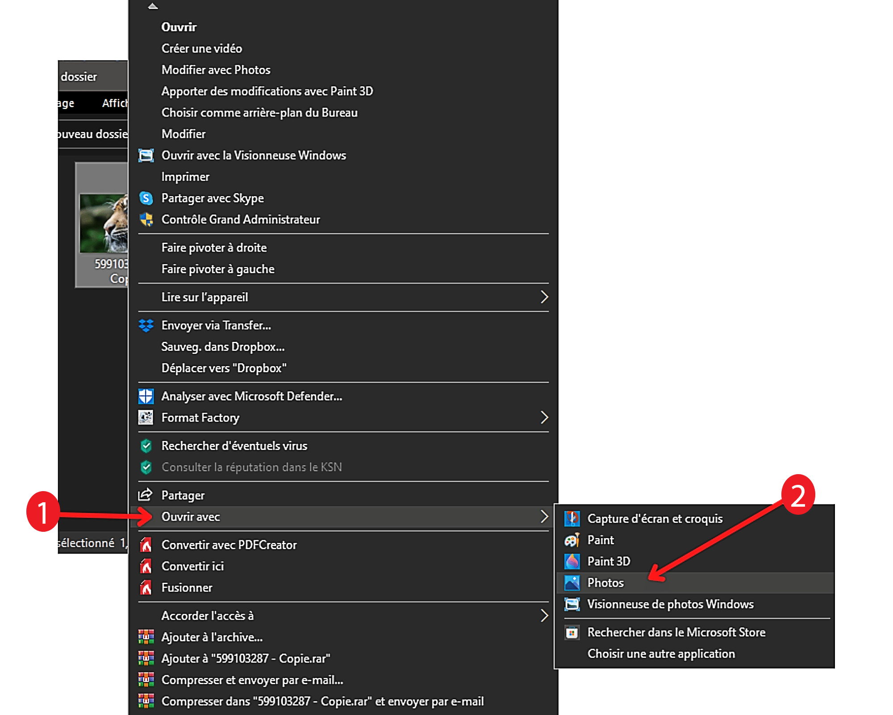Screen dimensions: 893x715
Task: Click the Paint 3D app icon
Action: pyautogui.click(x=572, y=561)
